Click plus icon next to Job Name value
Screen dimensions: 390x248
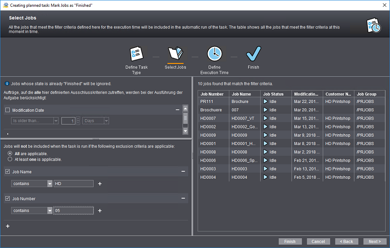point(100,184)
